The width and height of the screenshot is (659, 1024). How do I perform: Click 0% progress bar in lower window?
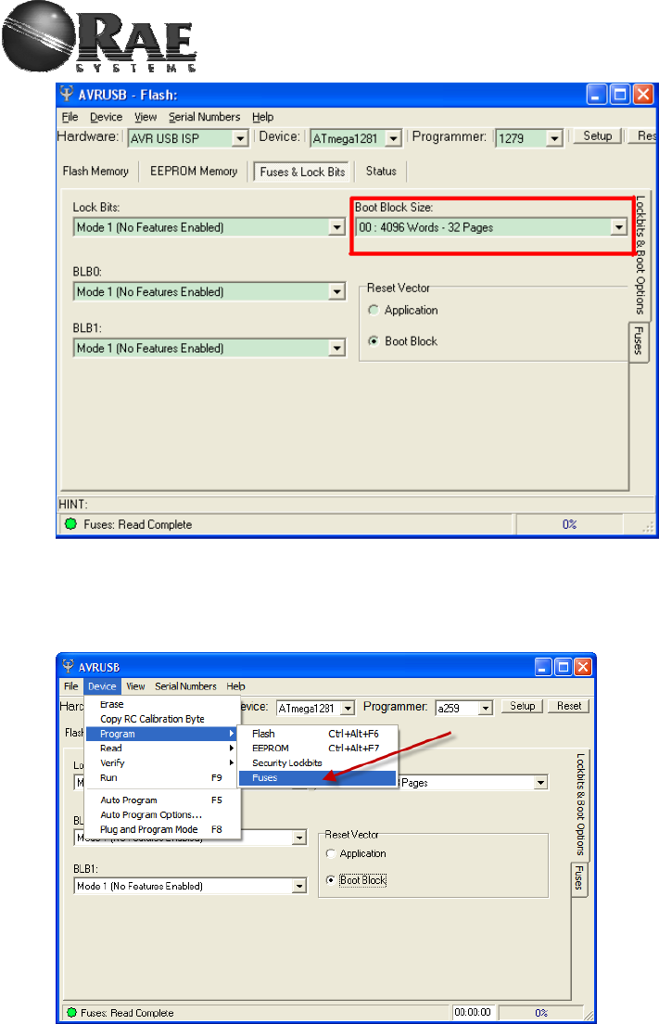tap(541, 1012)
